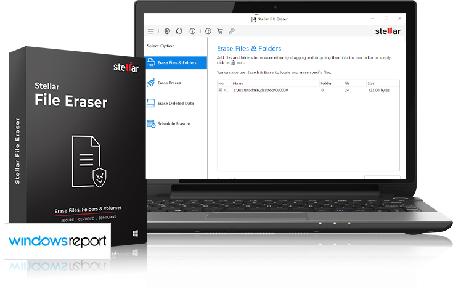
Task: Click the windowsreport logo
Action: (x=57, y=241)
